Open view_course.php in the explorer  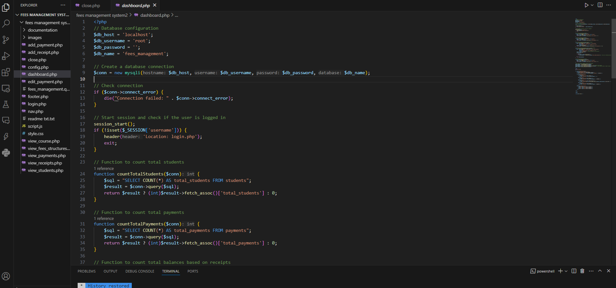pos(42,141)
